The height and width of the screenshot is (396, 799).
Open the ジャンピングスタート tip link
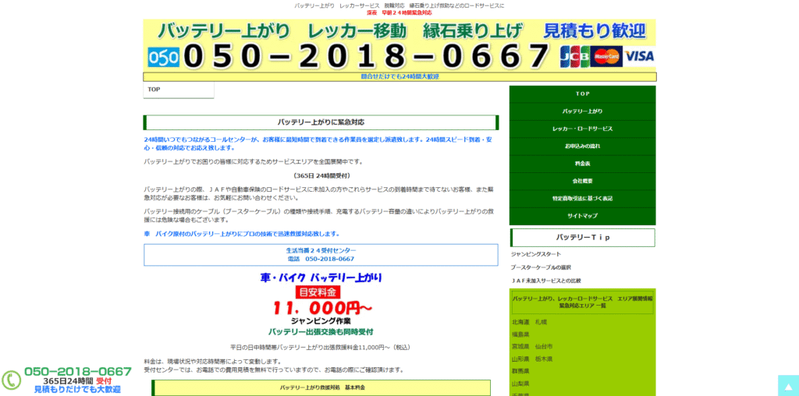[x=535, y=254]
